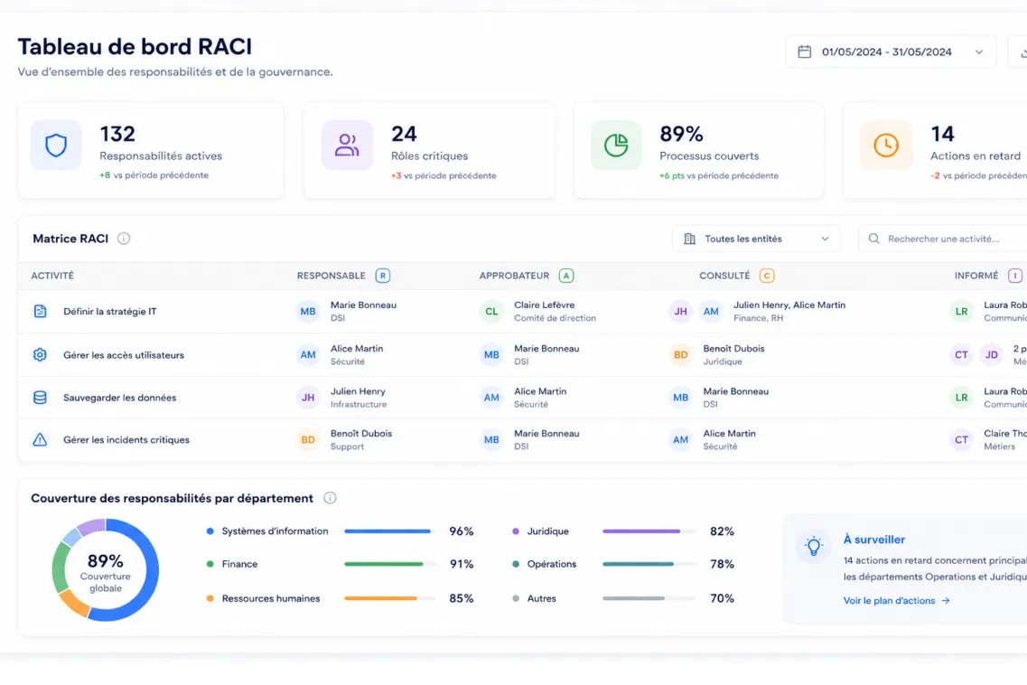This screenshot has width=1027, height=685.
Task: Click the Juridique 82% progress bar
Action: pyautogui.click(x=649, y=531)
